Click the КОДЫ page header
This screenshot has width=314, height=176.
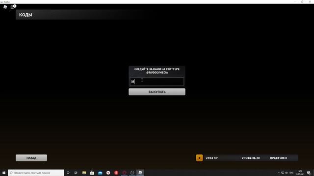tap(26, 15)
